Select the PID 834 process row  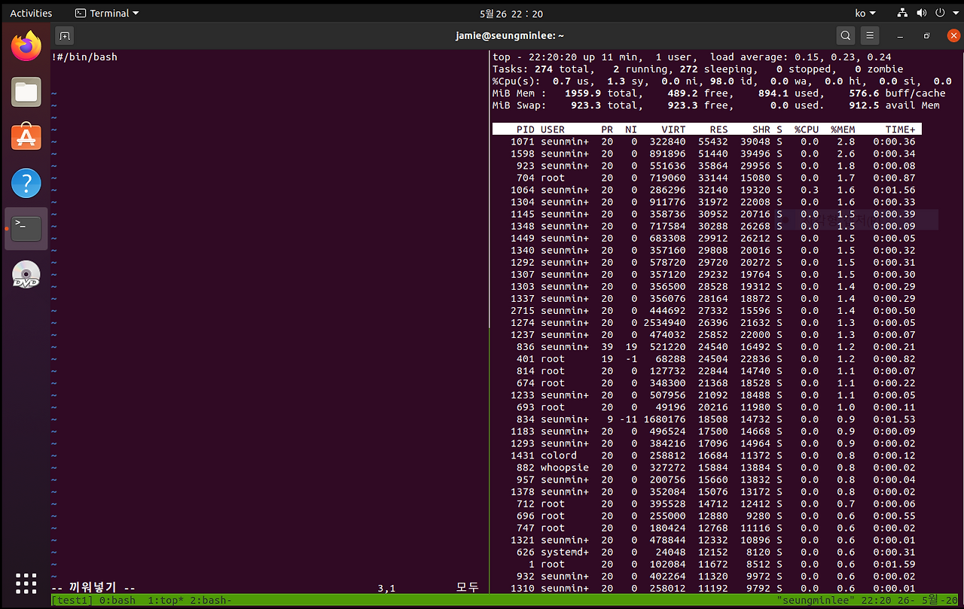tap(707, 419)
